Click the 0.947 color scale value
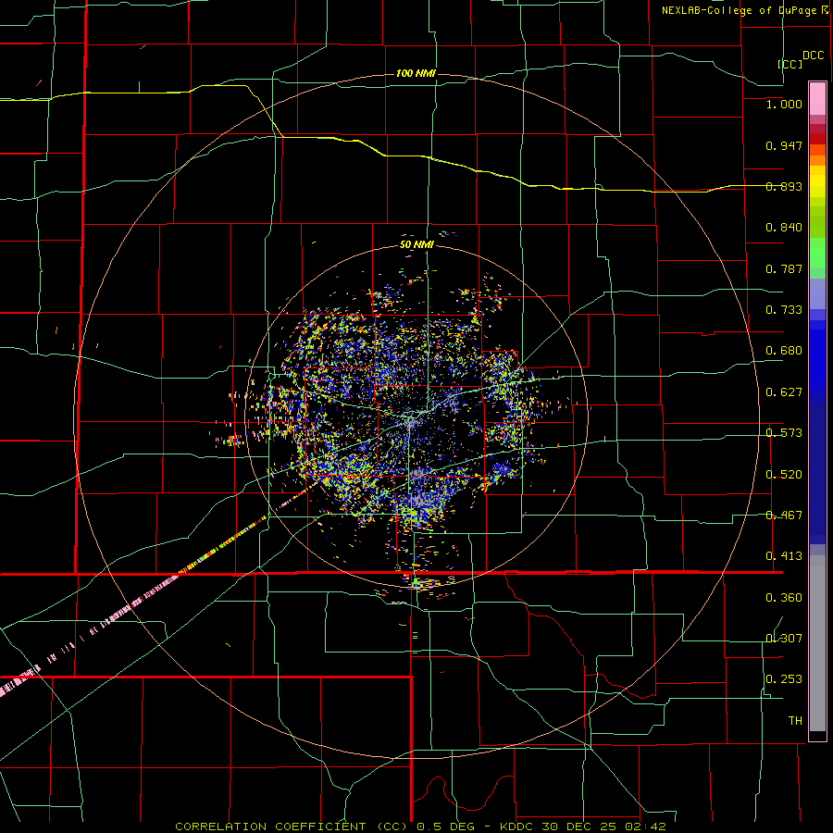The height and width of the screenshot is (833, 833). [x=784, y=145]
